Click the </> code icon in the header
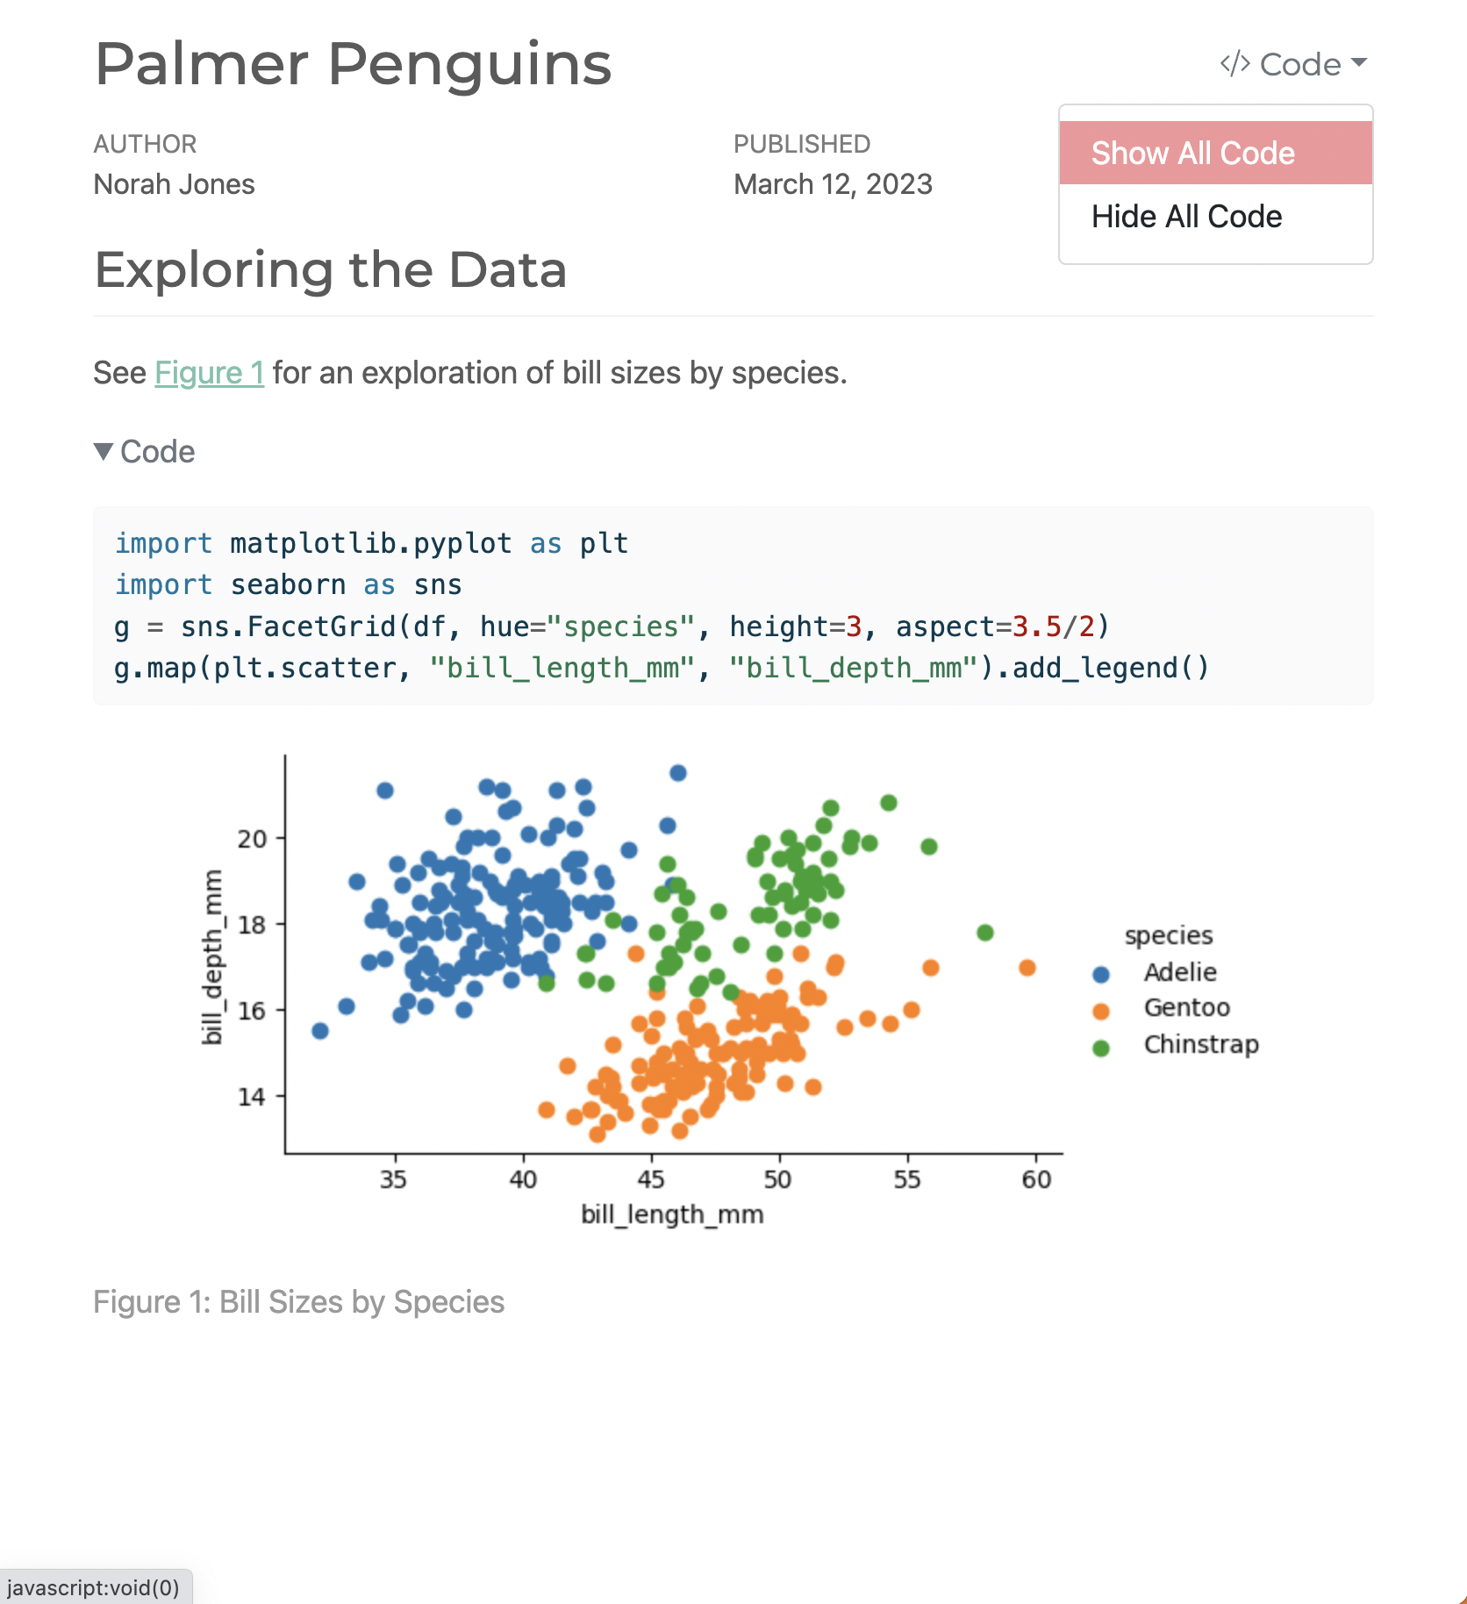1467x1604 pixels. coord(1235,63)
